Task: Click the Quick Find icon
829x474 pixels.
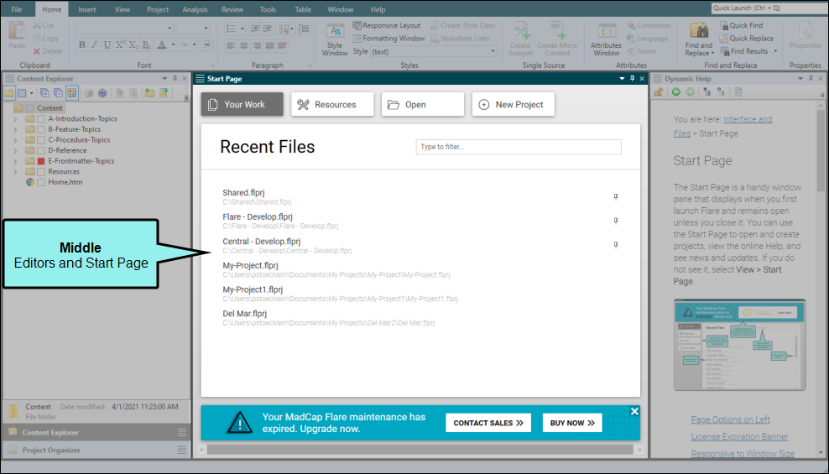Action: pos(724,25)
